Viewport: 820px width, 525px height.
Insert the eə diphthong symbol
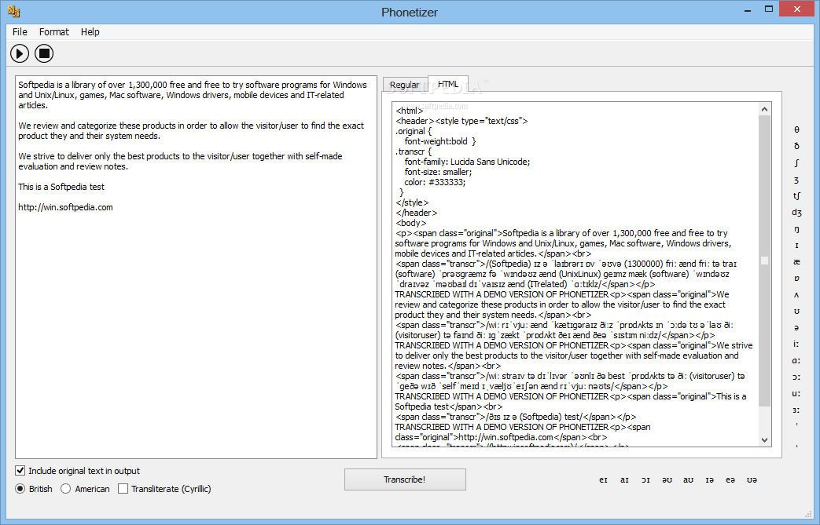point(730,480)
